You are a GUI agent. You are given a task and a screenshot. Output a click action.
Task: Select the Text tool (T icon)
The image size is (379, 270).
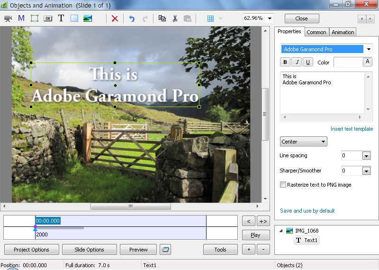[61, 18]
